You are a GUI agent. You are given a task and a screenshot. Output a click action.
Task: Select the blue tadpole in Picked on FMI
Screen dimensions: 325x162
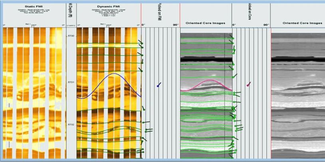click(x=159, y=85)
